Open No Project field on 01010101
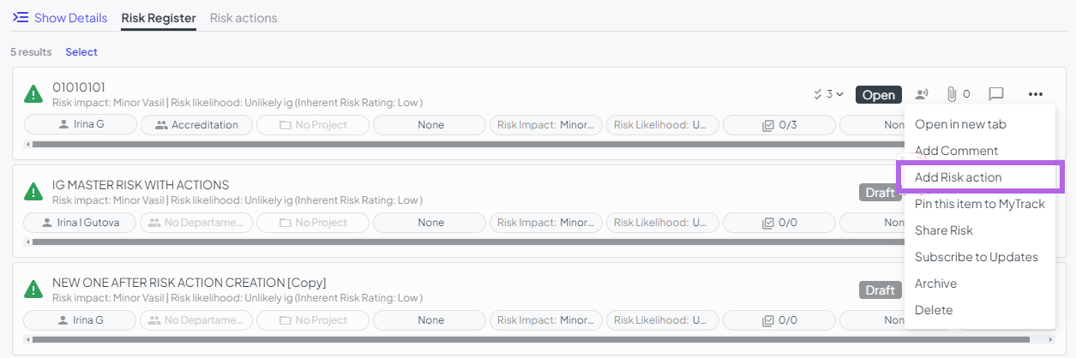Viewport: 1076px width, 358px height. click(x=313, y=125)
